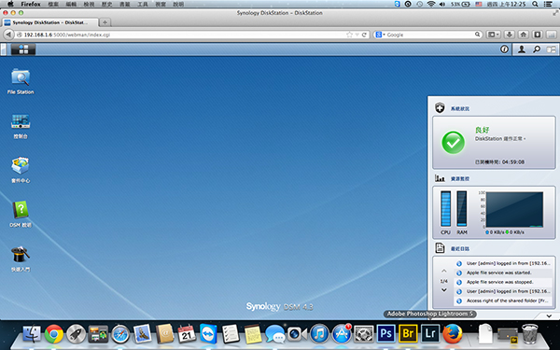The height and width of the screenshot is (350, 560).
Task: Open the search engine dropdown beside Google
Action: click(381, 35)
